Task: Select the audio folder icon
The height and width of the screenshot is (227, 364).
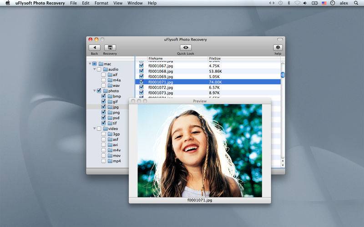Action: [x=106, y=69]
